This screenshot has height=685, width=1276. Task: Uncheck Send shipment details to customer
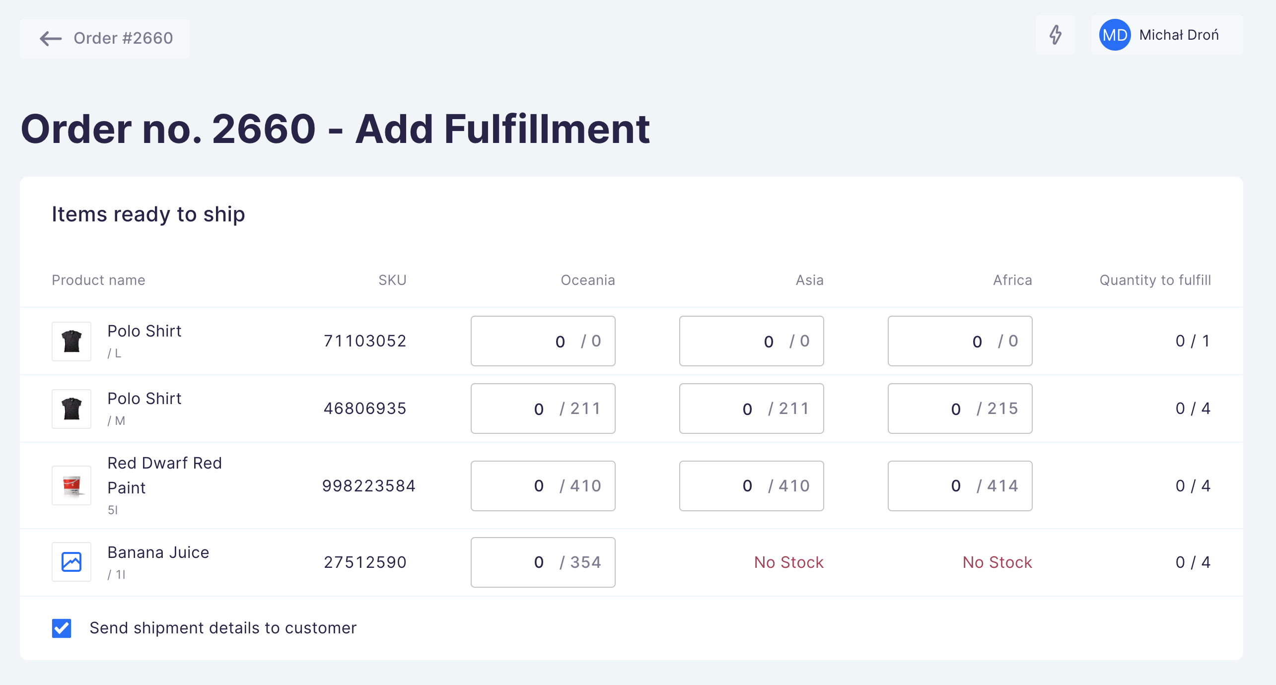click(x=61, y=628)
